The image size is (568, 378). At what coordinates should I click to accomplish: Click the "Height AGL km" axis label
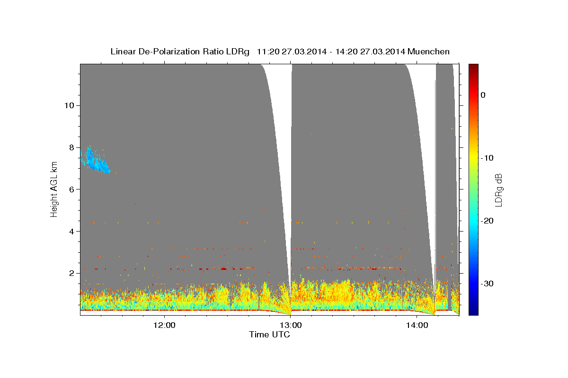[x=54, y=189]
